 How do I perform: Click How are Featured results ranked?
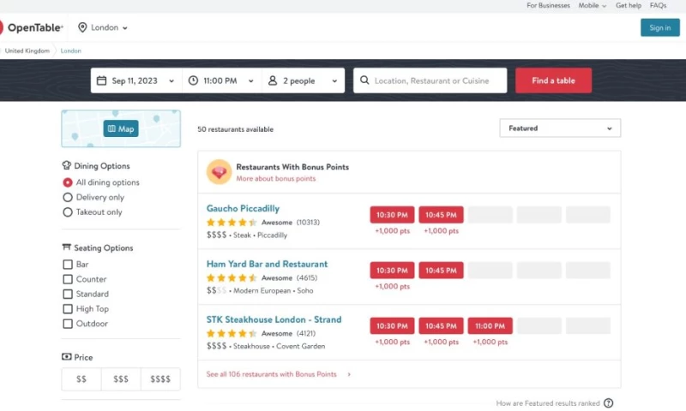tap(548, 403)
